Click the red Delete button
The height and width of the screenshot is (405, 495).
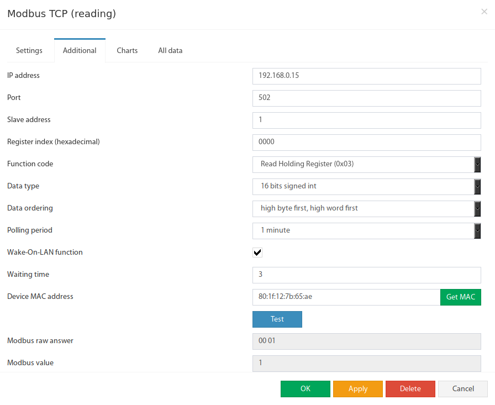(x=410, y=388)
